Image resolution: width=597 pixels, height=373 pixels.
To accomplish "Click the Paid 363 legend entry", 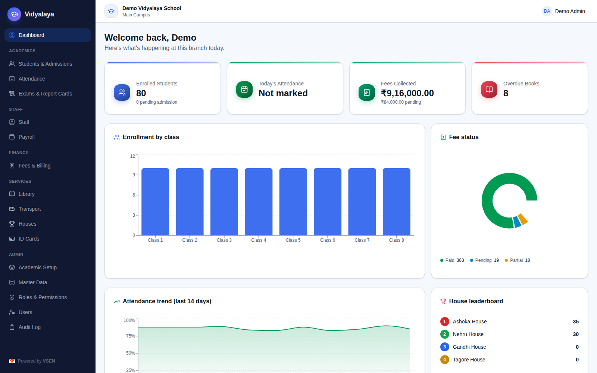I will (452, 260).
